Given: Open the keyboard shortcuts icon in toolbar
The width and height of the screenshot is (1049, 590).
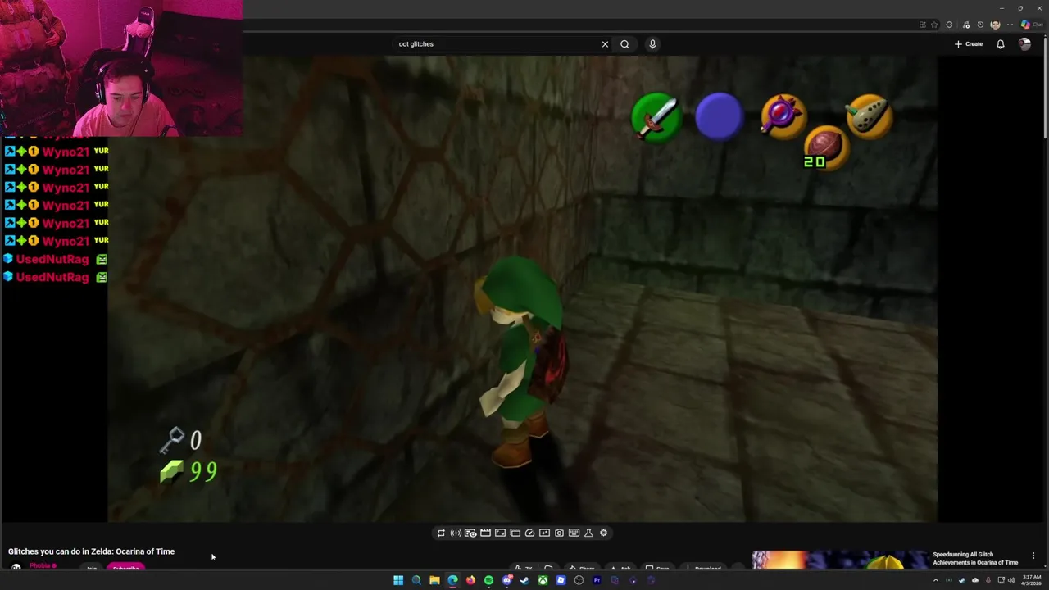Looking at the screenshot, I should [x=574, y=533].
